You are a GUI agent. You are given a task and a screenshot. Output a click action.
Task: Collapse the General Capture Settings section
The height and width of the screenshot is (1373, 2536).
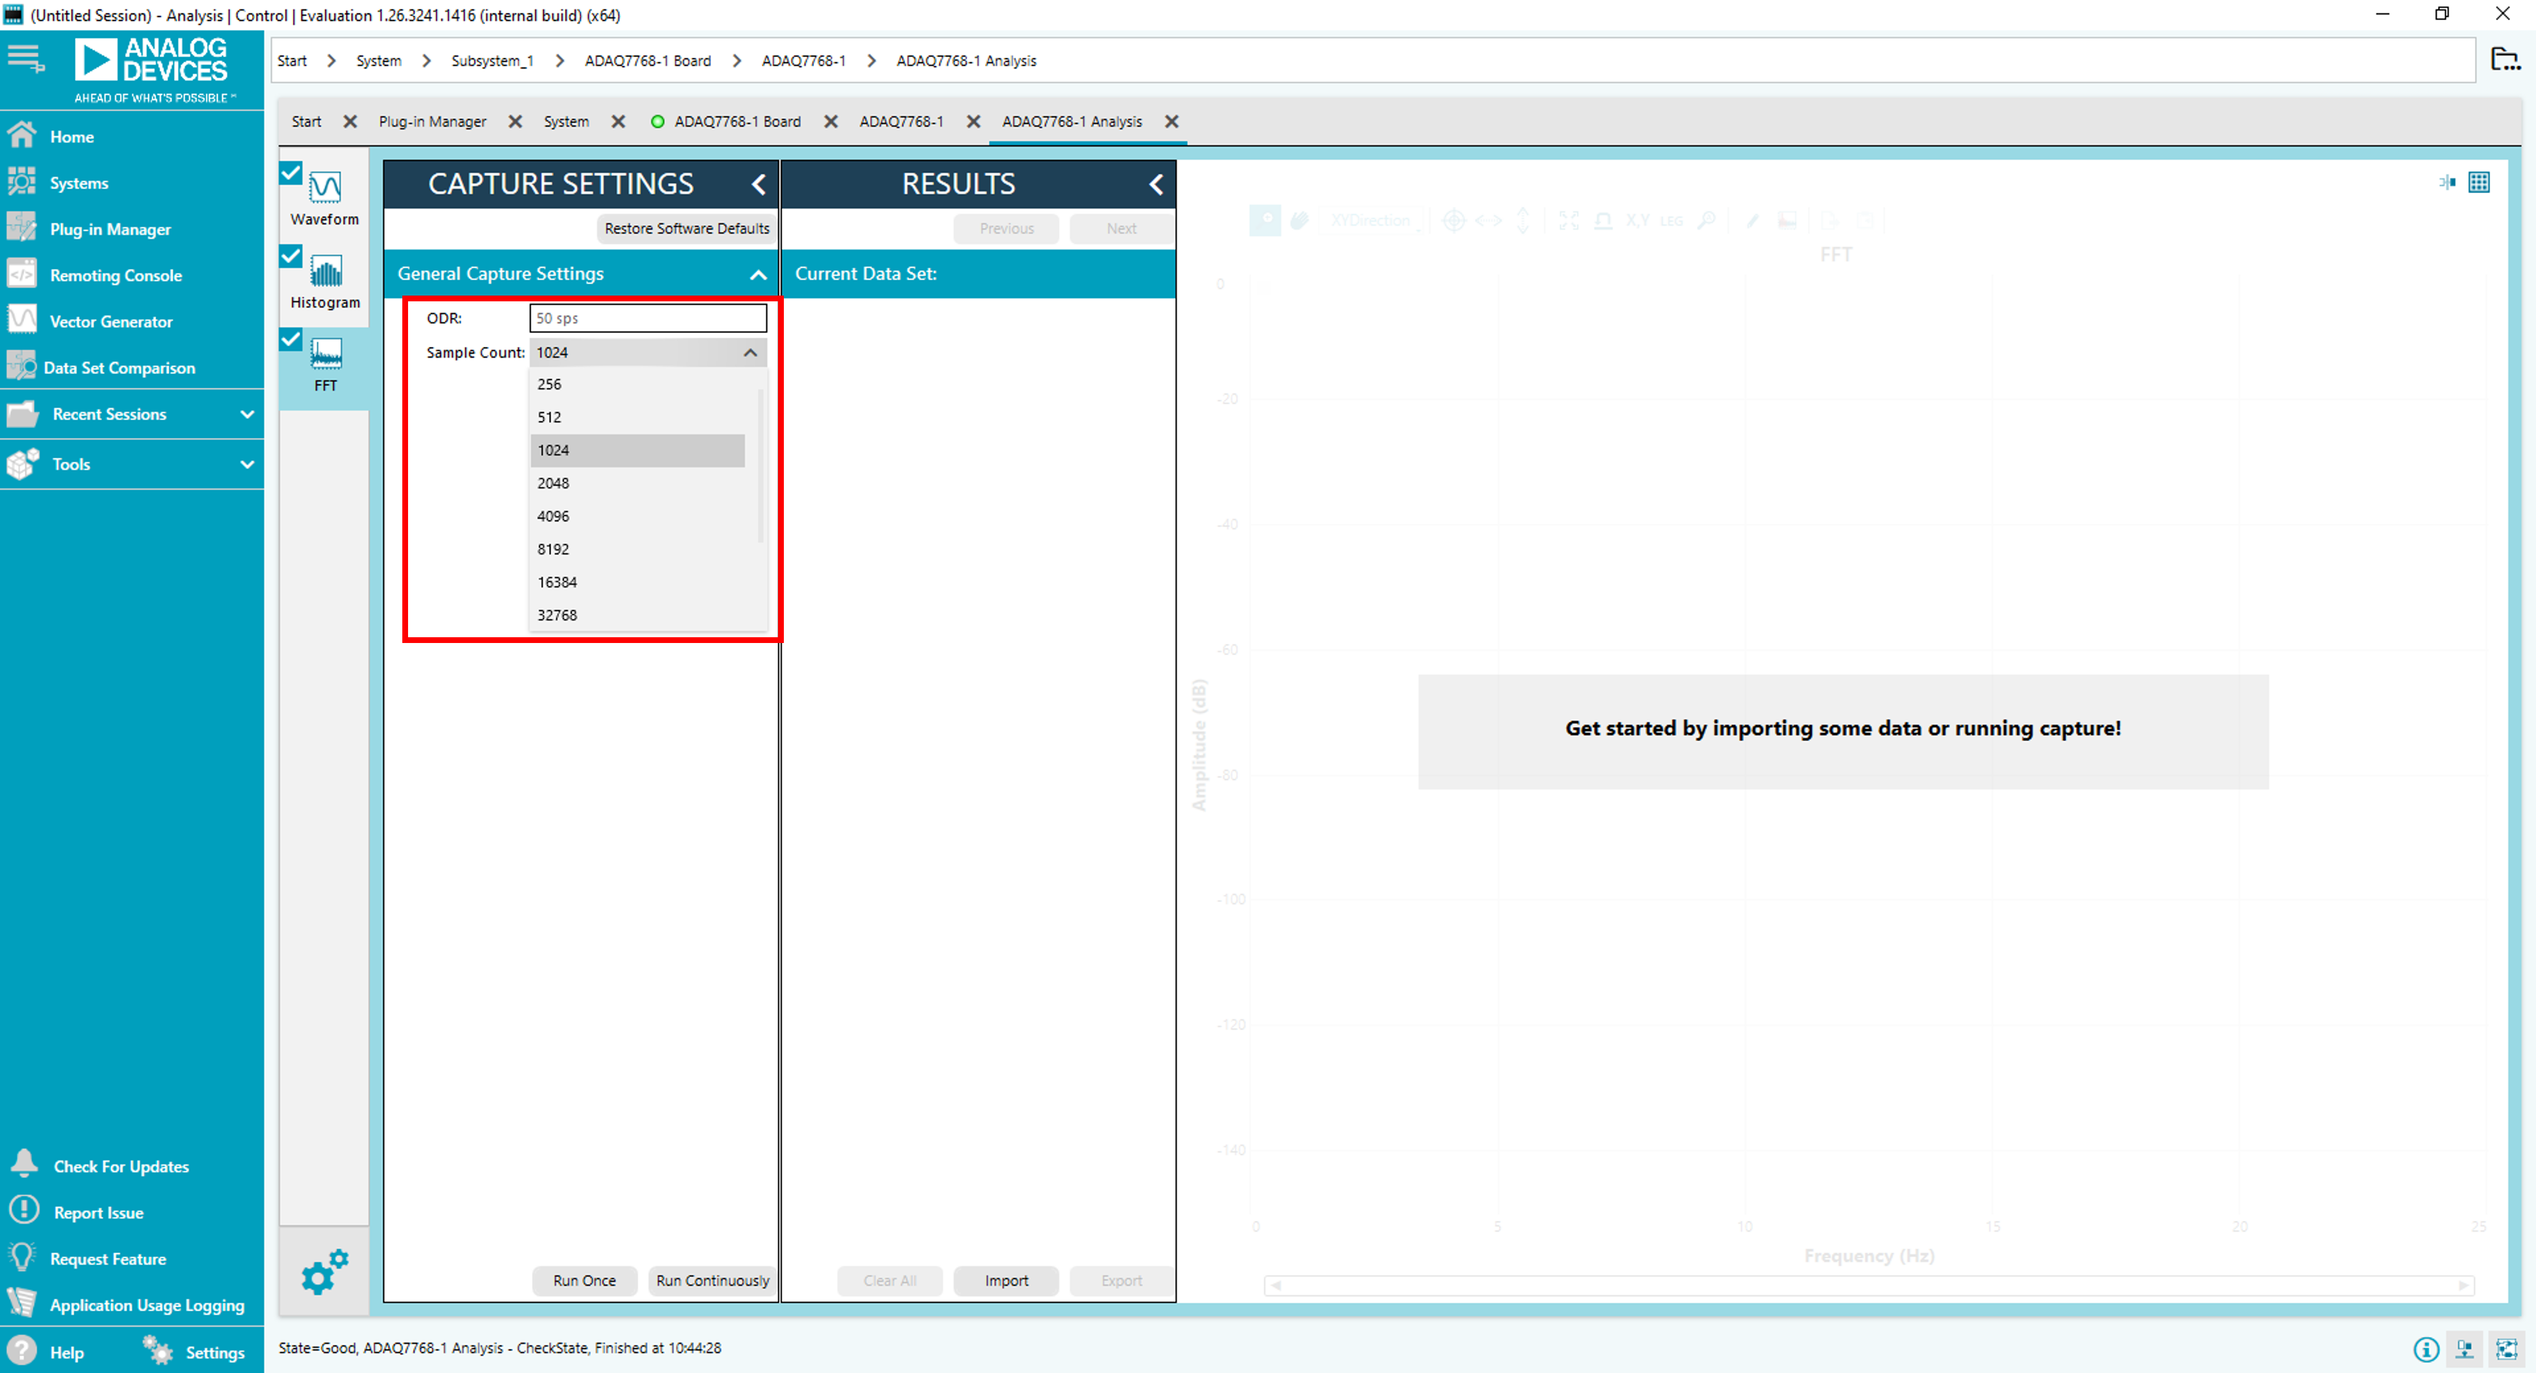click(757, 275)
